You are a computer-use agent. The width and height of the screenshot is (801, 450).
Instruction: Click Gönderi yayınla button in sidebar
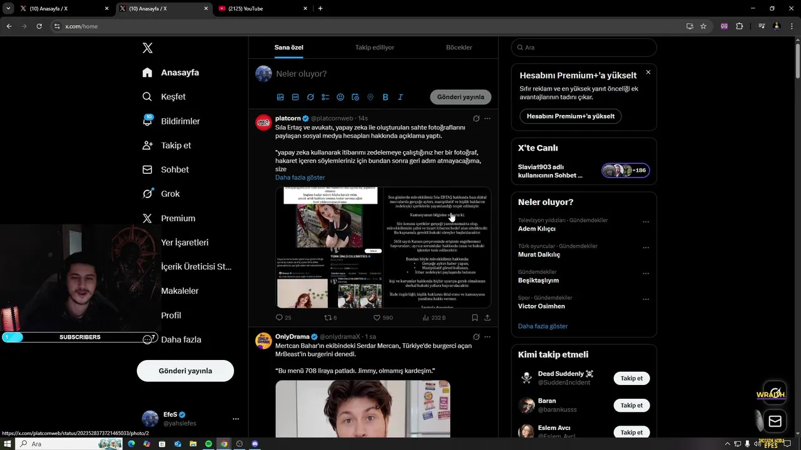point(185,371)
